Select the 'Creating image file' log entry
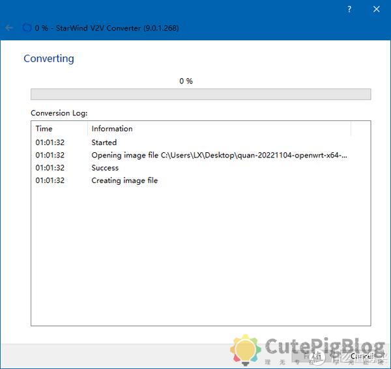Viewport: 391px width, 369px height. coord(201,180)
